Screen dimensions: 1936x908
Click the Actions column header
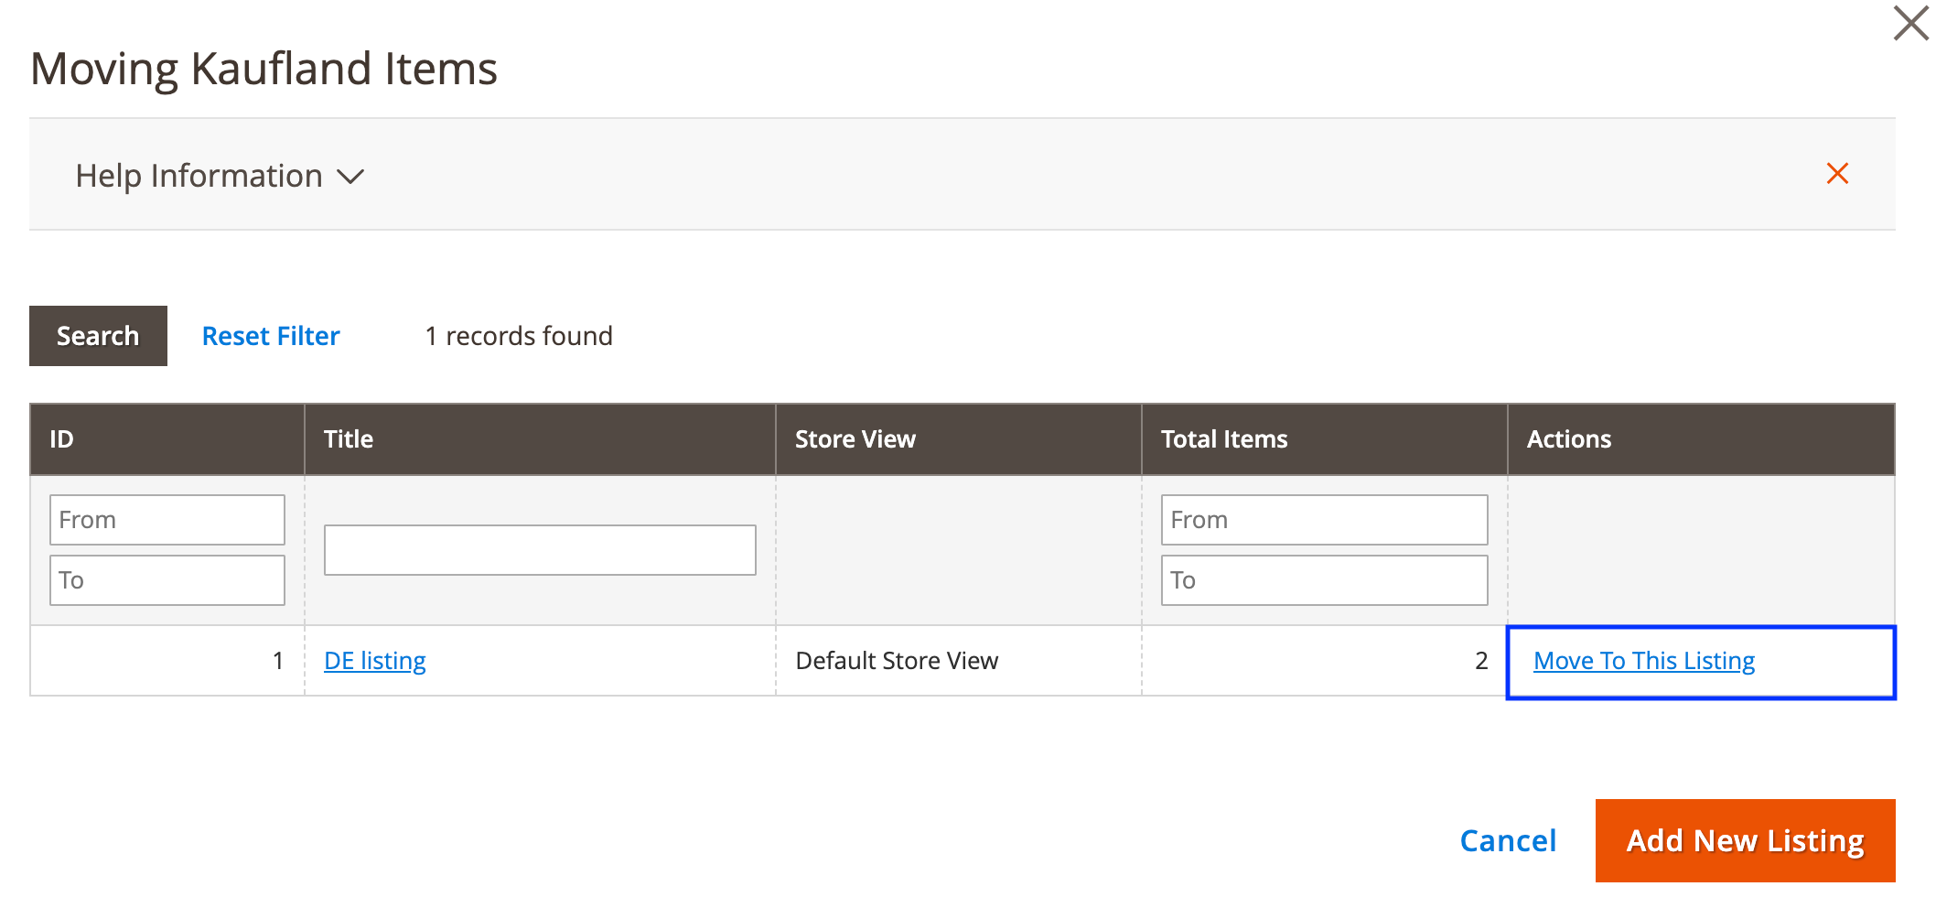coord(1568,439)
